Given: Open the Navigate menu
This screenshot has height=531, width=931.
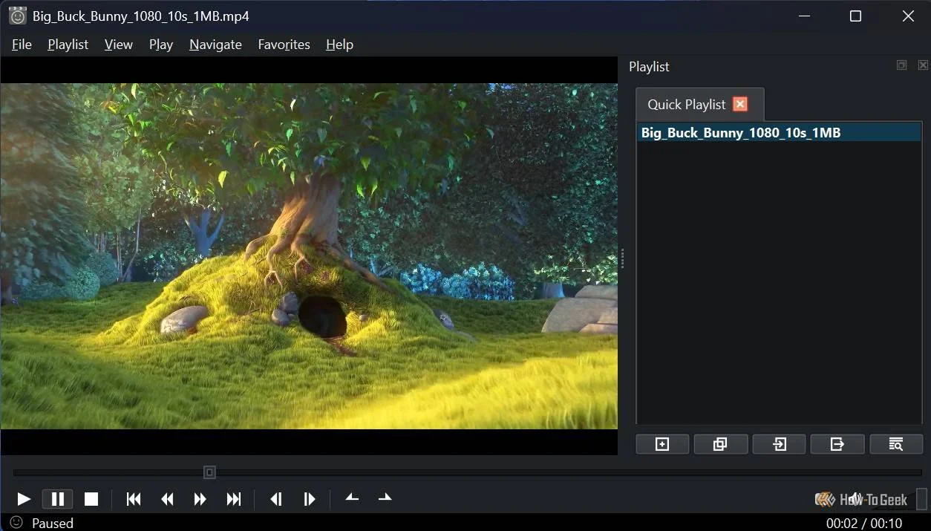Looking at the screenshot, I should coord(215,45).
